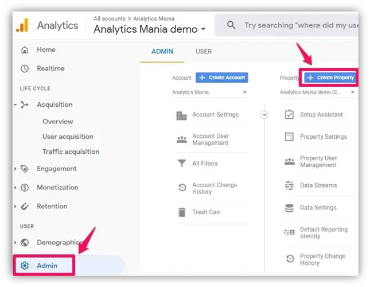
Task: Open Data Streams link
Action: coord(318,185)
